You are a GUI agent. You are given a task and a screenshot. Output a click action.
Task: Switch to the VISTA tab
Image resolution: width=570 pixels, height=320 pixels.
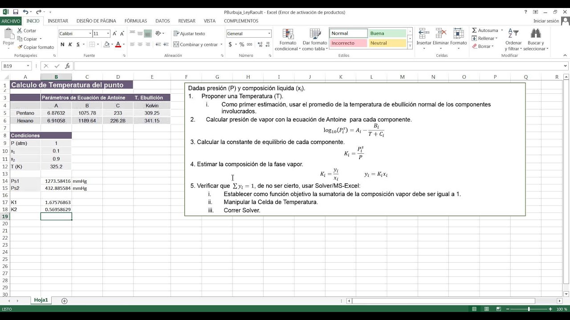(210, 21)
